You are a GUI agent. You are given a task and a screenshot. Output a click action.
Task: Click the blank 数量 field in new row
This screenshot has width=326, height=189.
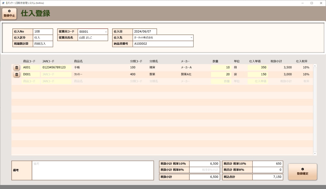(x=221, y=81)
